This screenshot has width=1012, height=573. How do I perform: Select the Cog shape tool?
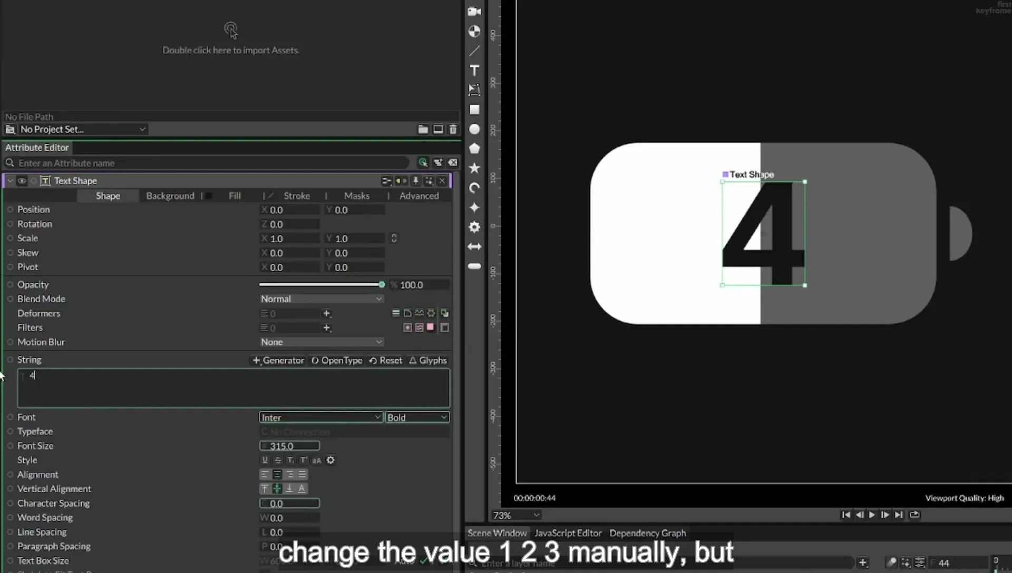click(474, 227)
